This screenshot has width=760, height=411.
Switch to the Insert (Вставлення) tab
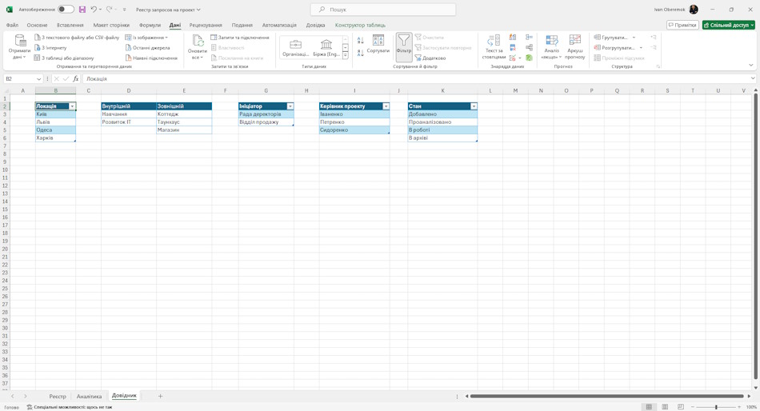click(70, 26)
